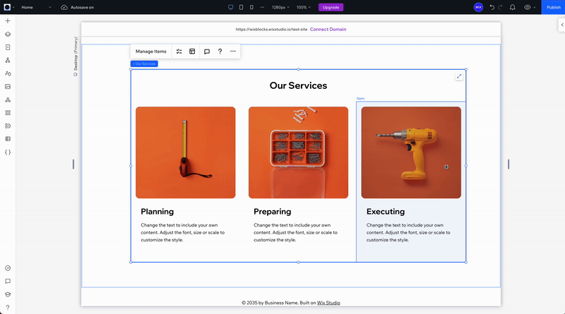Open the Layers panel in sidebar
Viewport: 565px width, 314px height.
[8, 34]
